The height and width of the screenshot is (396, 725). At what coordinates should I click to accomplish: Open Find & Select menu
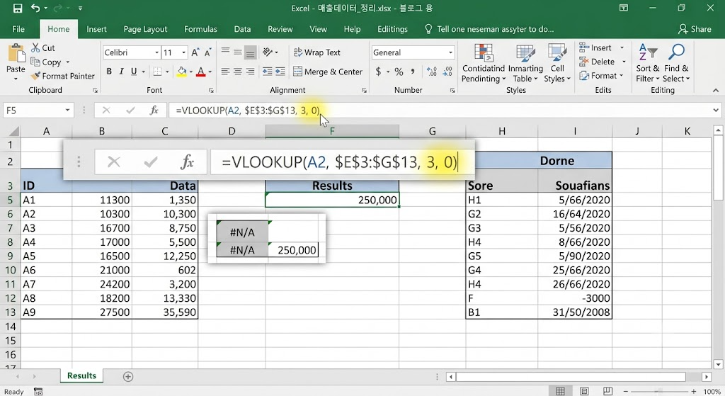coord(676,63)
